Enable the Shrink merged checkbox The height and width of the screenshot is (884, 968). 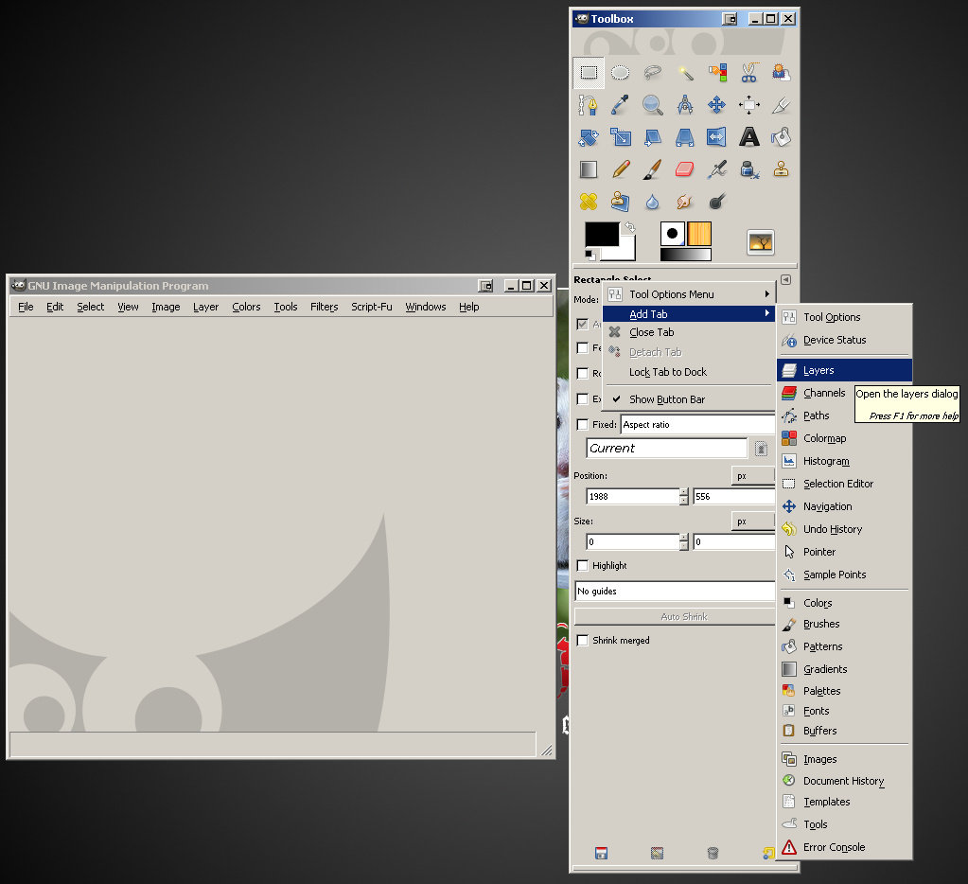pyautogui.click(x=582, y=640)
